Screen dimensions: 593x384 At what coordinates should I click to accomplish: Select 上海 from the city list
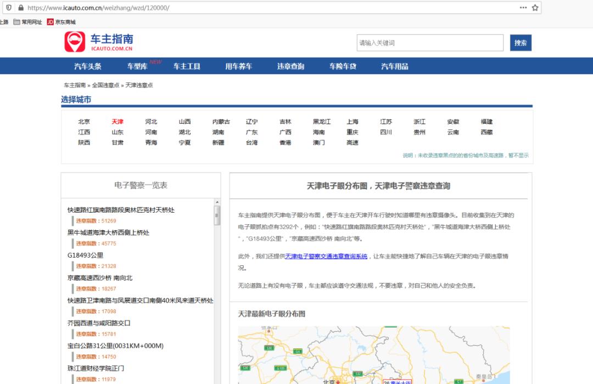tap(352, 121)
